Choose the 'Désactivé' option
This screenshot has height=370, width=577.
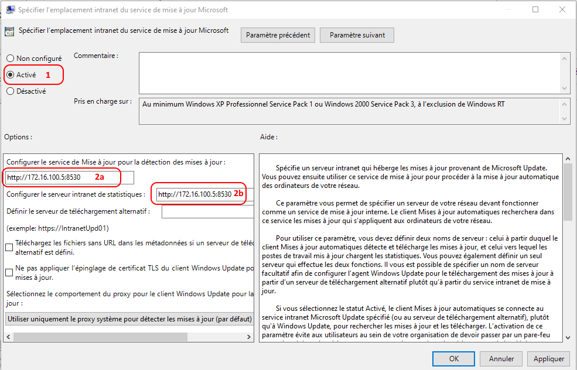pos(10,91)
